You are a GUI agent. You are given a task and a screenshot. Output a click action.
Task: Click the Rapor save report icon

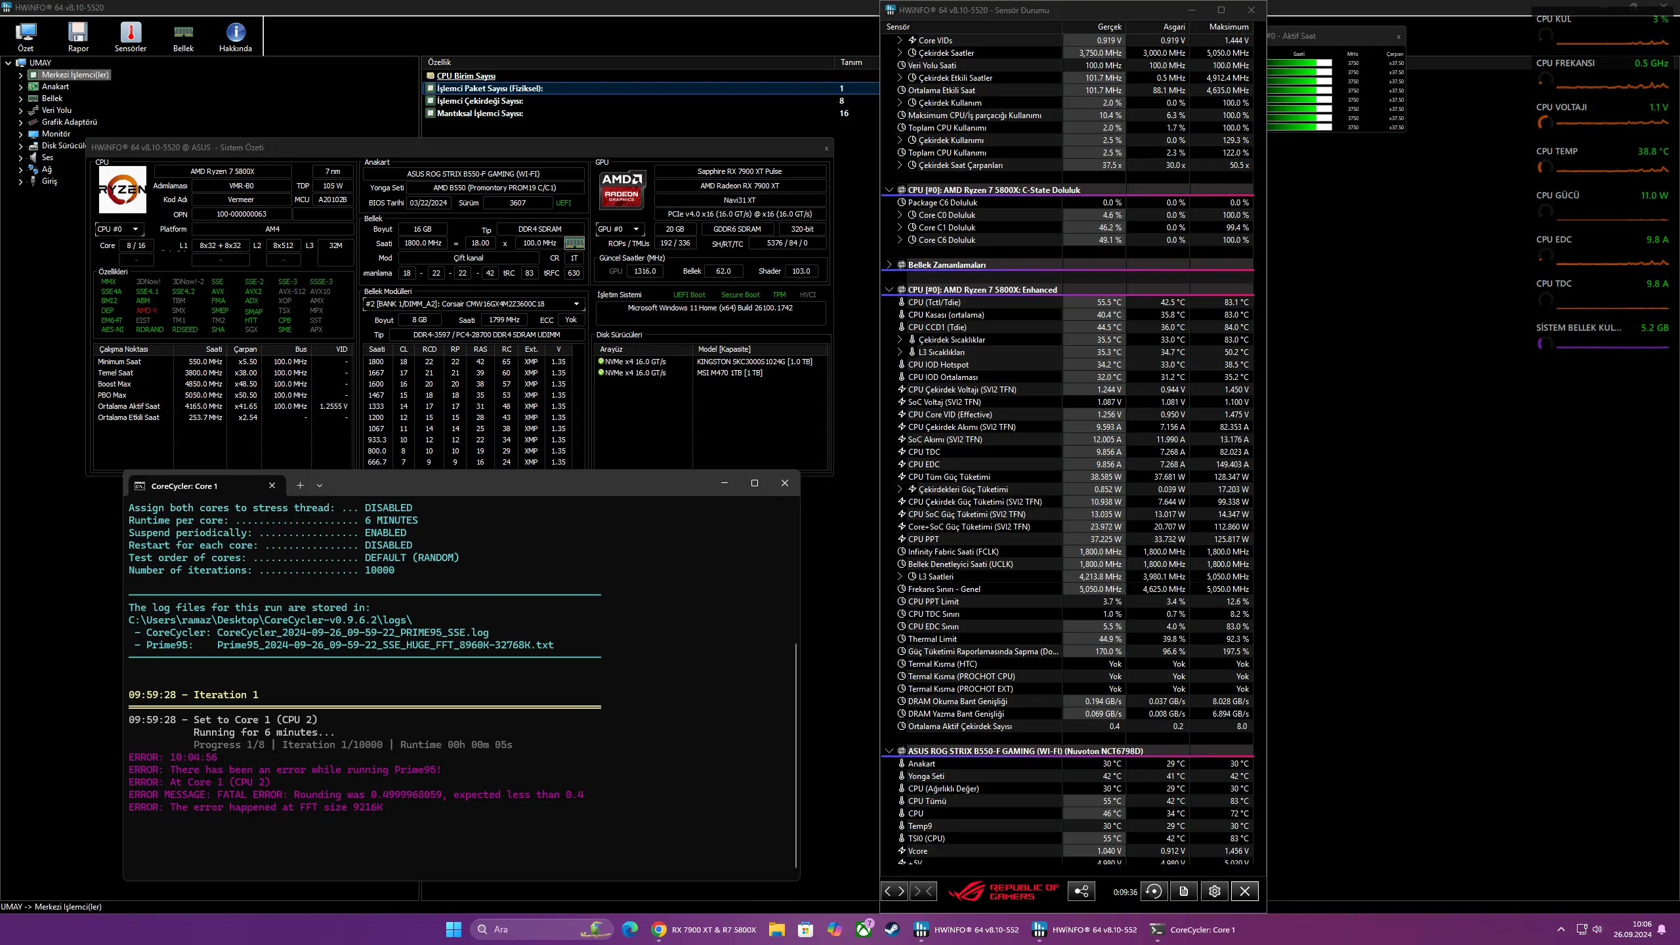point(78,37)
